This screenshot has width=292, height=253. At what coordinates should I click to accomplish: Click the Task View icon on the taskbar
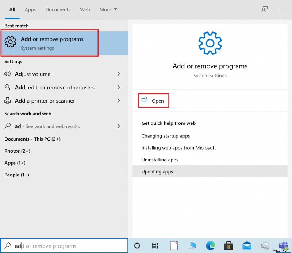coord(155,246)
